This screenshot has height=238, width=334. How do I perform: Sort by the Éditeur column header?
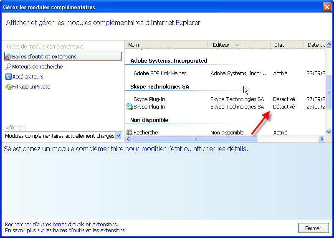coord(239,45)
